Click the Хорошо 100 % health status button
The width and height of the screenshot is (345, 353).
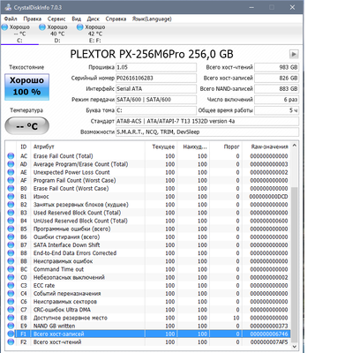tap(26, 86)
